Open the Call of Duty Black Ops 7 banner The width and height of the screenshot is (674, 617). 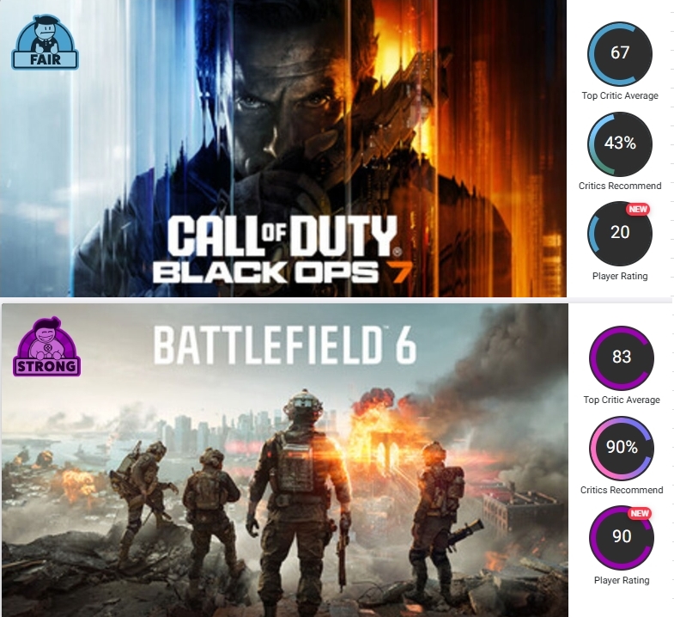(283, 148)
